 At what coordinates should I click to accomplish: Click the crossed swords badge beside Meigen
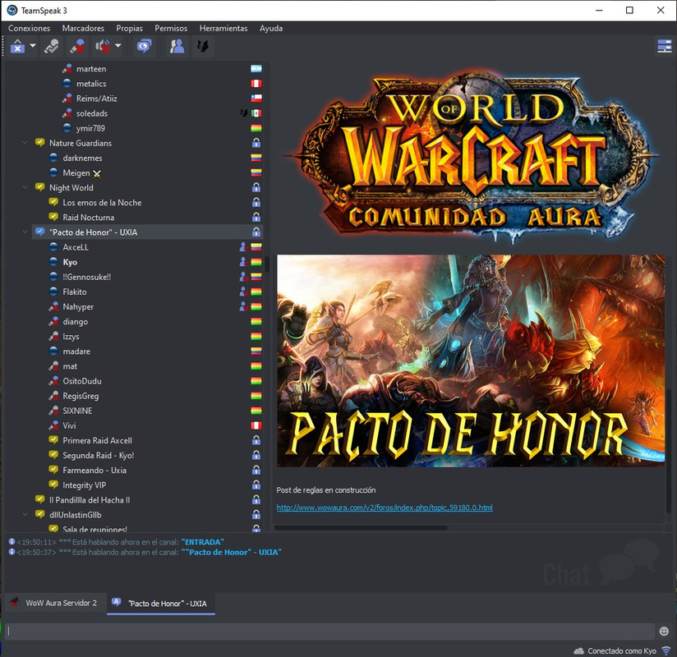97,173
